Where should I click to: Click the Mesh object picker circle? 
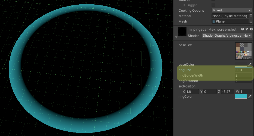(x=251, y=21)
